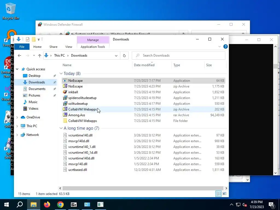The width and height of the screenshot is (280, 210).
Task: Click the horizontal scrollbar right arrow
Action: click(226, 188)
